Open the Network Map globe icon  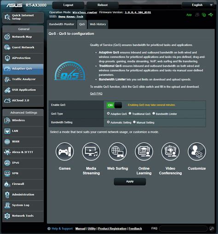[x=7, y=37]
